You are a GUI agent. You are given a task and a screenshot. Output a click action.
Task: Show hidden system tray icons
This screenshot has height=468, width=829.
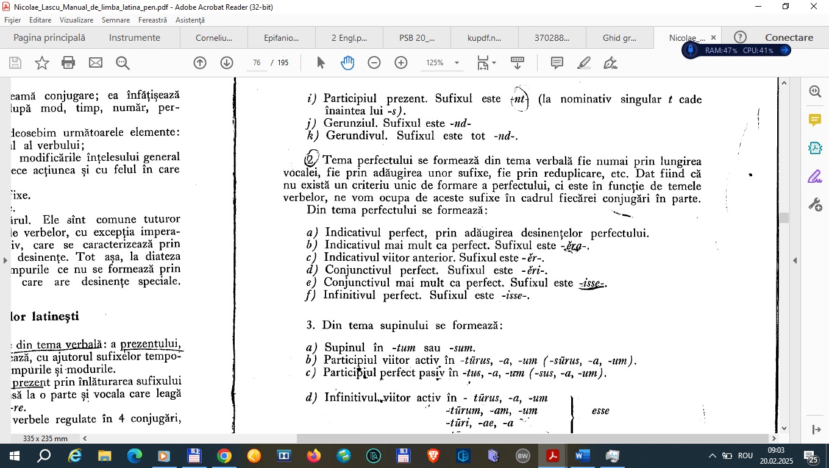click(x=712, y=456)
